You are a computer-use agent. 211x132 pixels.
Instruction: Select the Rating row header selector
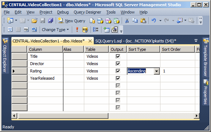coord(19,71)
